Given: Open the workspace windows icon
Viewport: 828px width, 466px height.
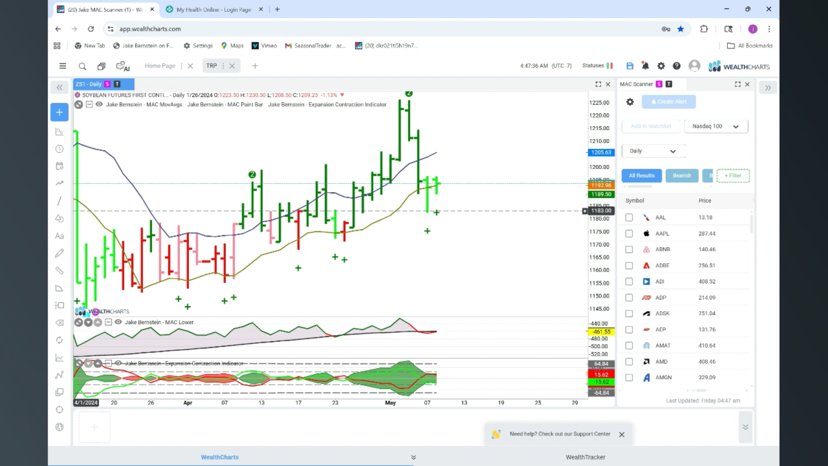Looking at the screenshot, I should point(101,66).
